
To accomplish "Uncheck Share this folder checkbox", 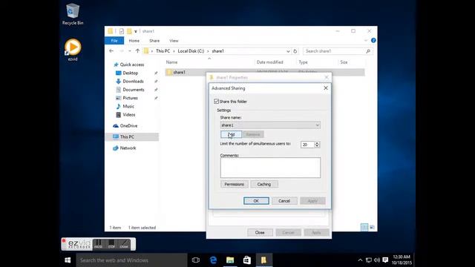I will click(216, 102).
